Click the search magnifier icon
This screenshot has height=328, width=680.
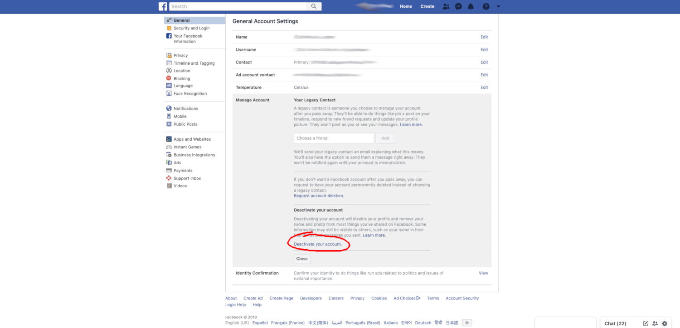coord(314,6)
